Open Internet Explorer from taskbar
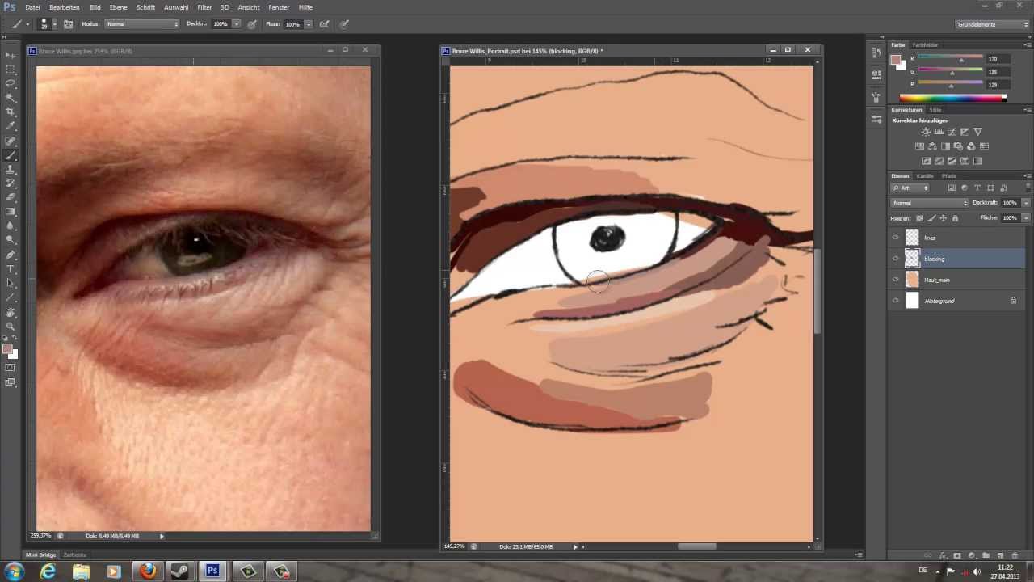This screenshot has height=582, width=1034. click(48, 571)
